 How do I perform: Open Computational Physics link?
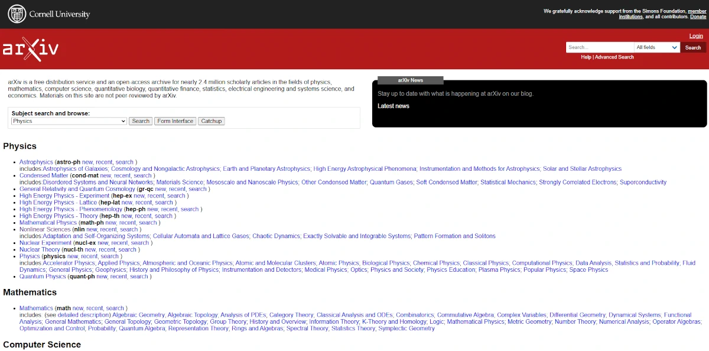[x=542, y=264]
